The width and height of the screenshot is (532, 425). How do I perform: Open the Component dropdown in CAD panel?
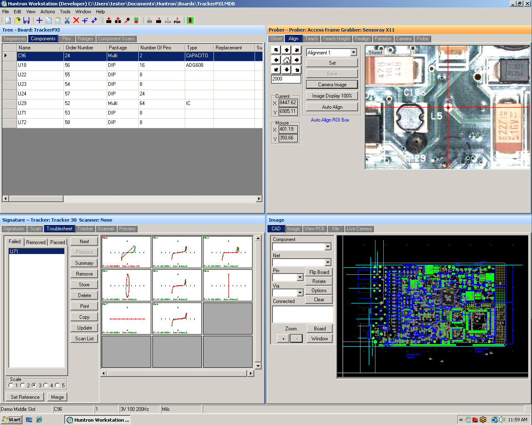[328, 247]
